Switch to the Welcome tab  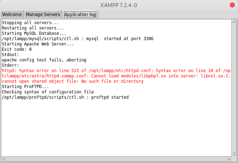(x=12, y=15)
